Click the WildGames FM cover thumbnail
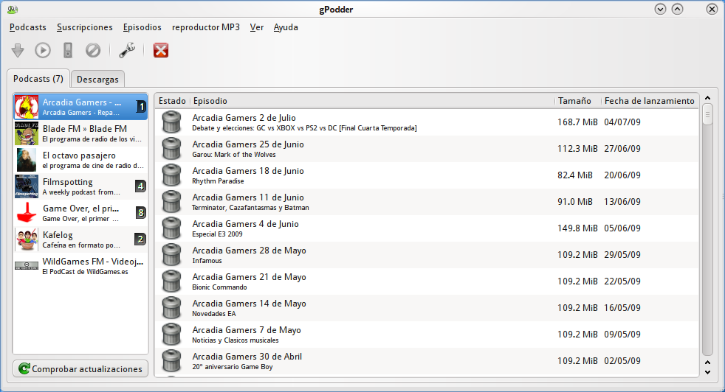This screenshot has height=392, width=725. coord(27,265)
